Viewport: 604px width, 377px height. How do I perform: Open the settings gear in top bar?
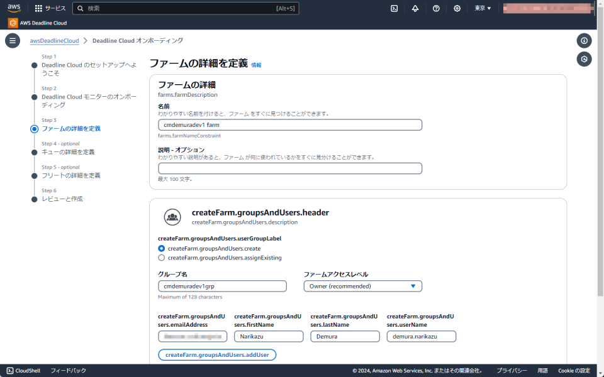[457, 8]
